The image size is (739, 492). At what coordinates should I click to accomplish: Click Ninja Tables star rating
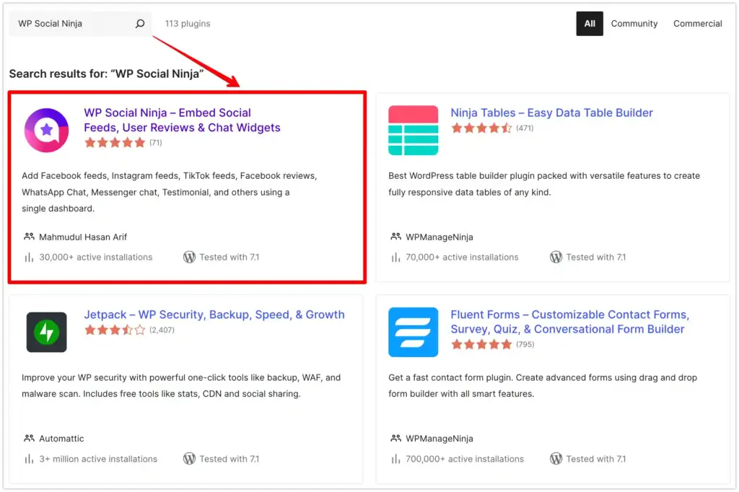(x=481, y=128)
